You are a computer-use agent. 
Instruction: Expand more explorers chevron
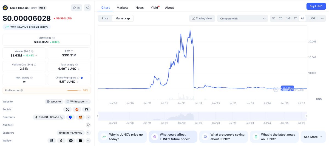pos(88,133)
